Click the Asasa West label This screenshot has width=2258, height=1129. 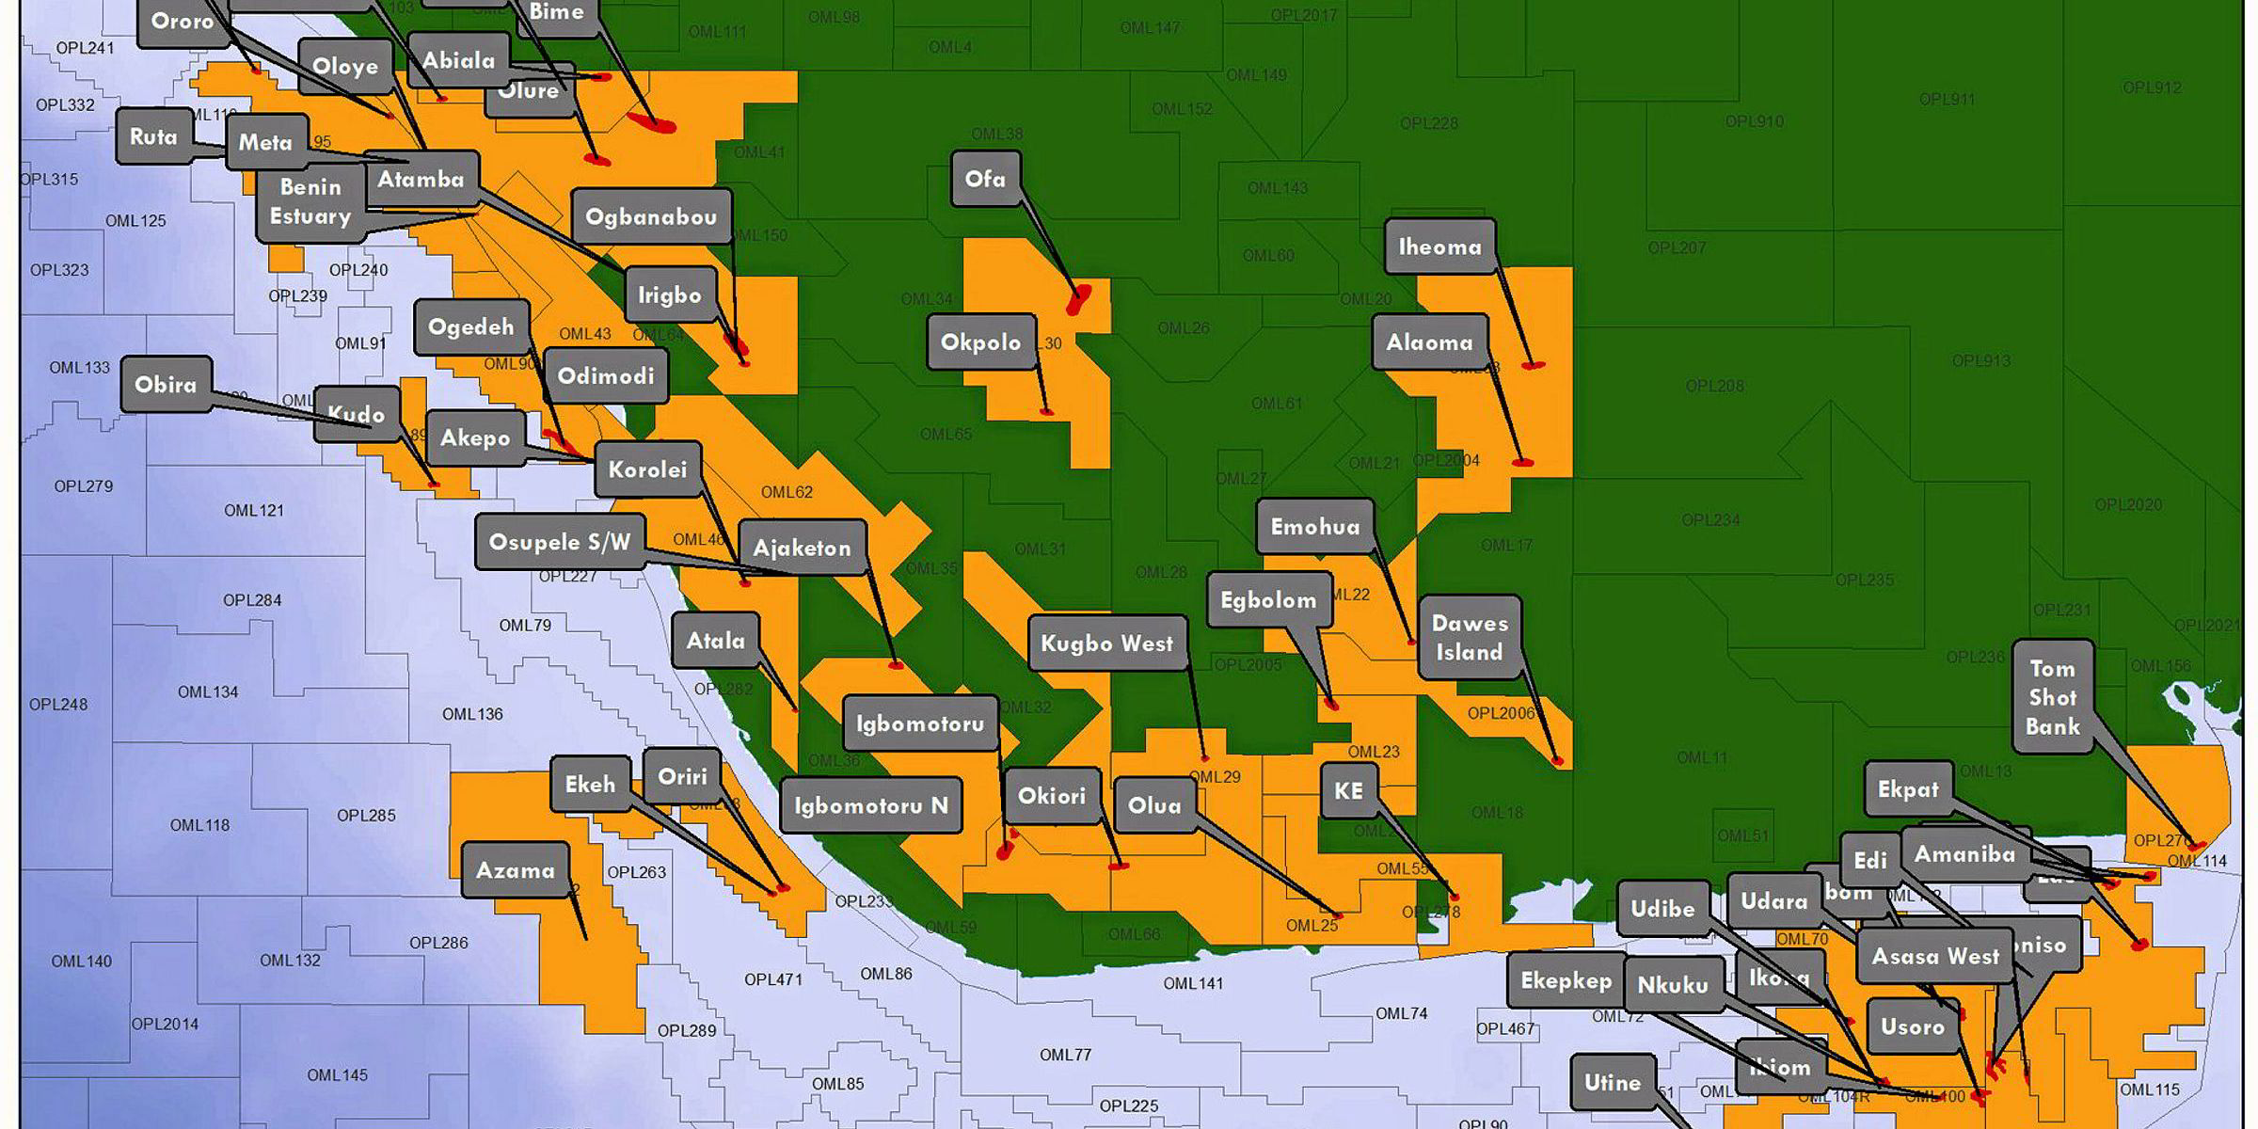(x=1934, y=957)
